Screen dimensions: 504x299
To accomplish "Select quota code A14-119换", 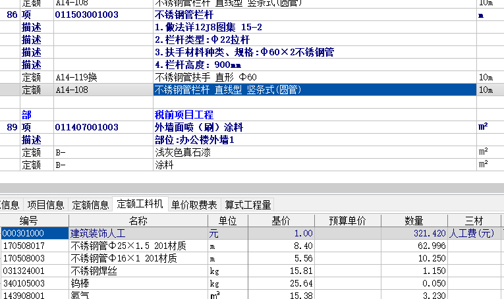I will 76,78.
